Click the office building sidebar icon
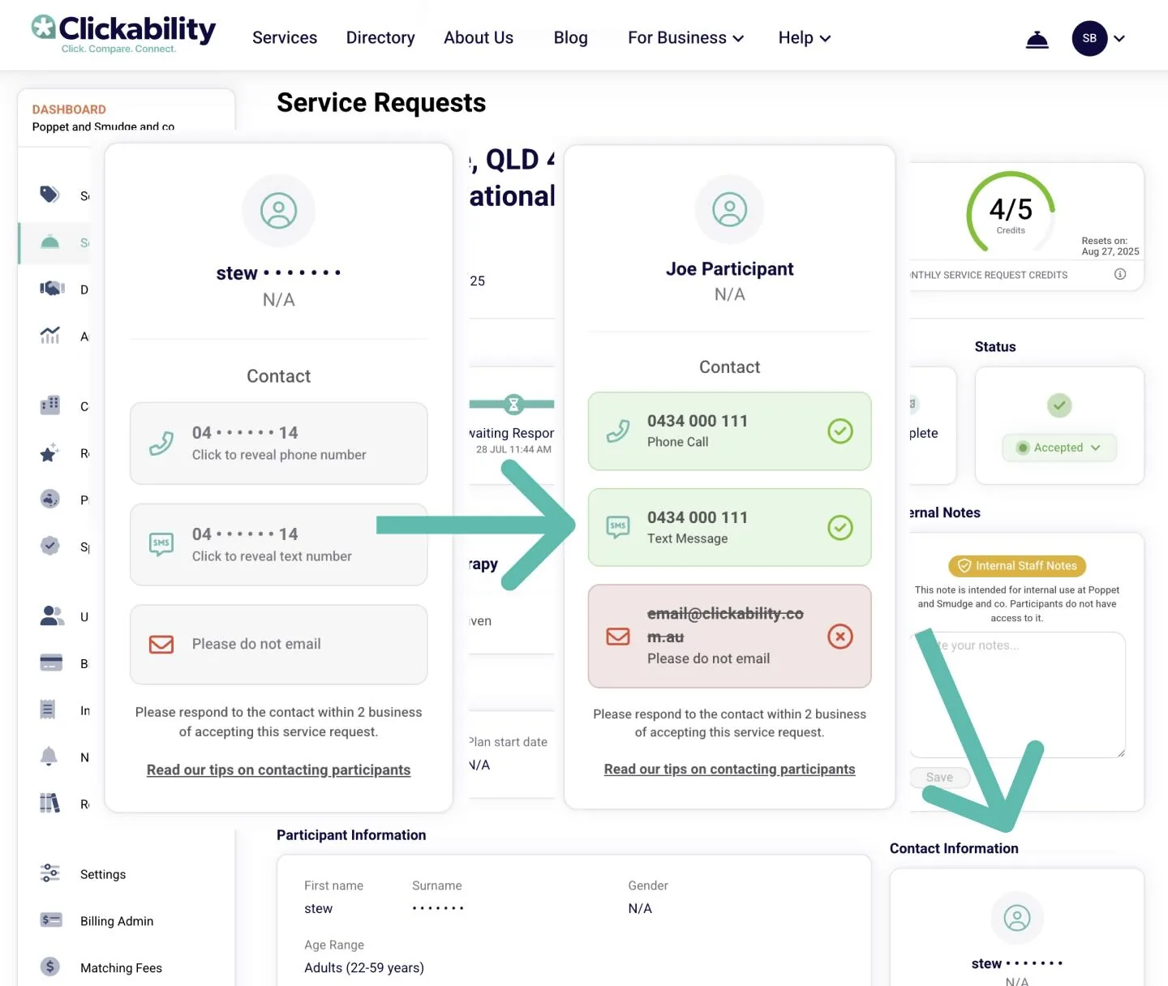Viewport: 1168px width, 986px height. click(49, 405)
